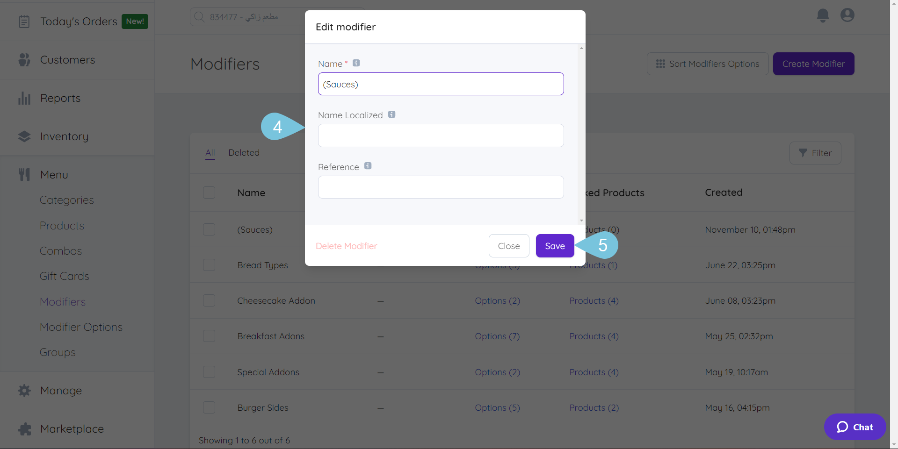Expand the Inventory sidebar section
Image resolution: width=898 pixels, height=449 pixels.
coord(64,136)
